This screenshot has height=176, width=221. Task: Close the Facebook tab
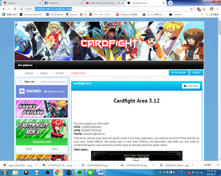[x=81, y=3]
